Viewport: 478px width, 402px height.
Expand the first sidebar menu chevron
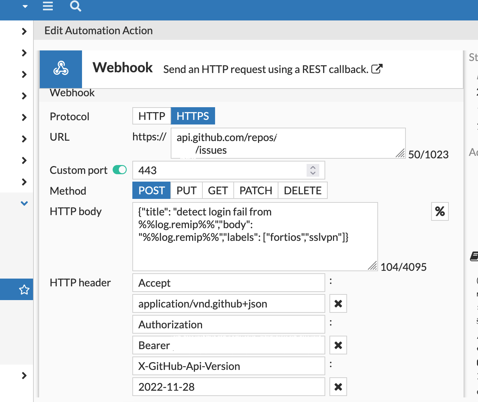24,31
